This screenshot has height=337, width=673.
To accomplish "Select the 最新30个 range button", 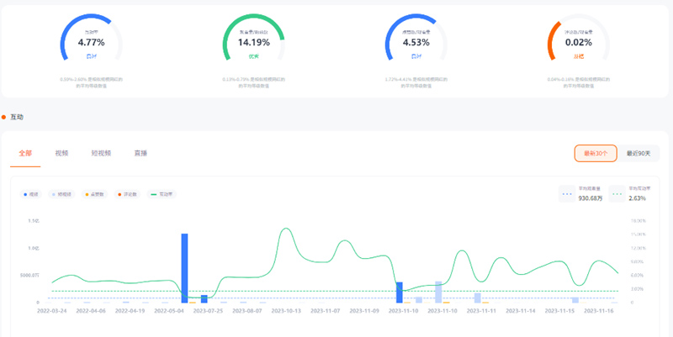I will point(596,154).
